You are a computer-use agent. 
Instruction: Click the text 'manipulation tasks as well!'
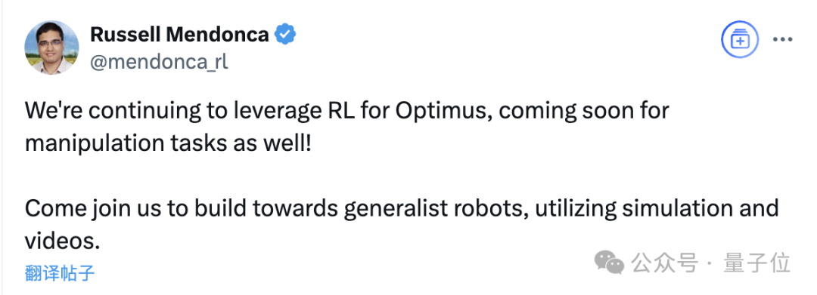click(x=168, y=143)
